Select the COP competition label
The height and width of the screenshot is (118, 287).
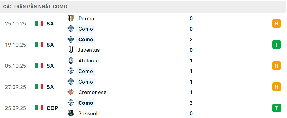(x=52, y=108)
